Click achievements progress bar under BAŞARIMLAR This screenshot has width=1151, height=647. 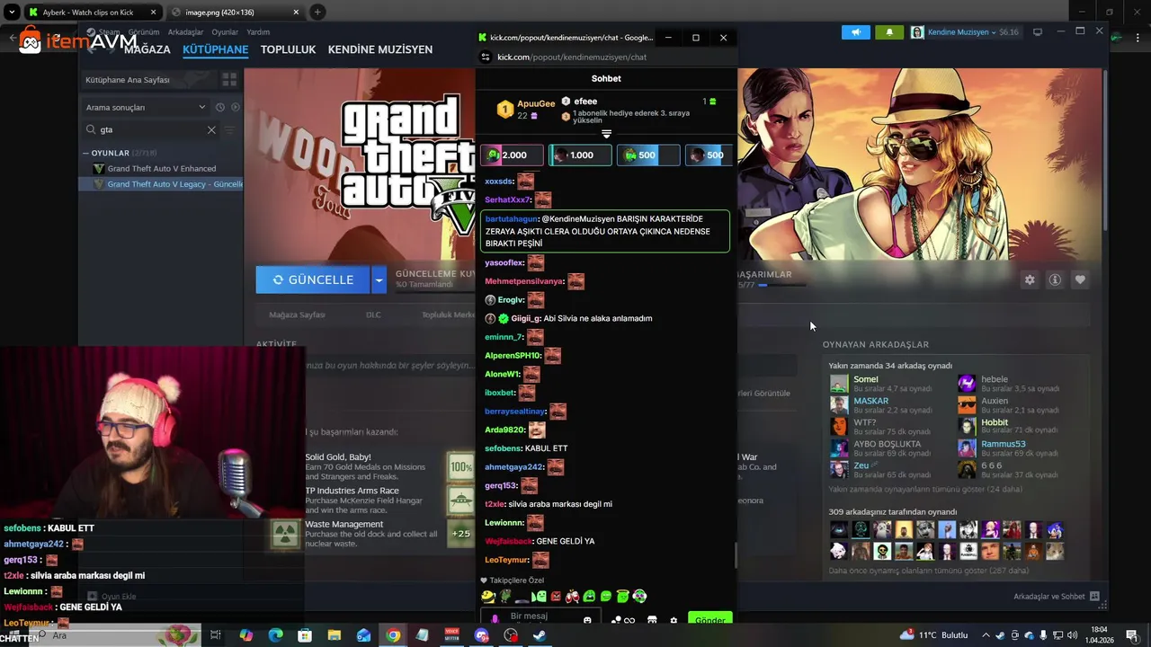(x=781, y=285)
